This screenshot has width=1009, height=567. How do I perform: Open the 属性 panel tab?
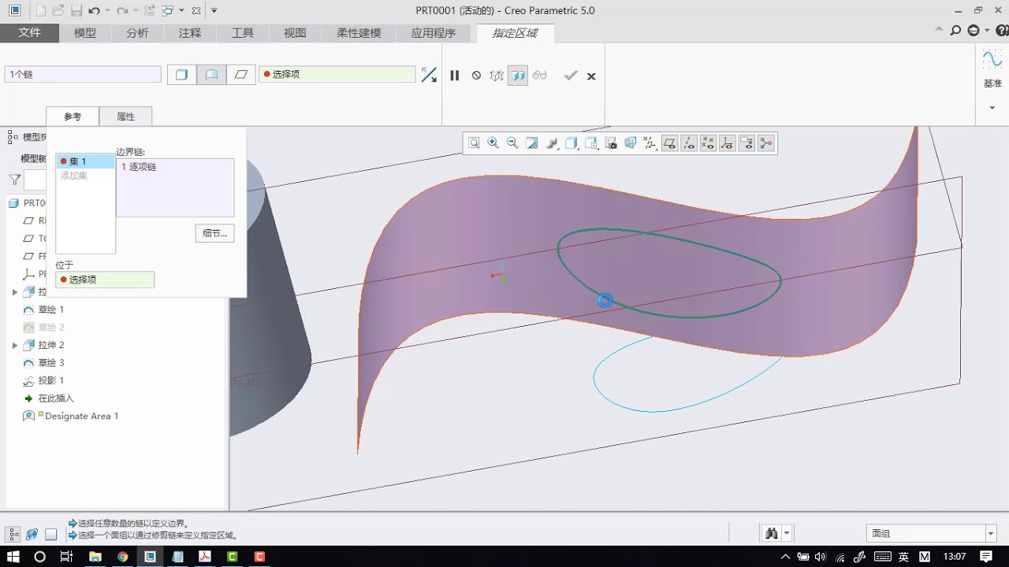[x=125, y=117]
